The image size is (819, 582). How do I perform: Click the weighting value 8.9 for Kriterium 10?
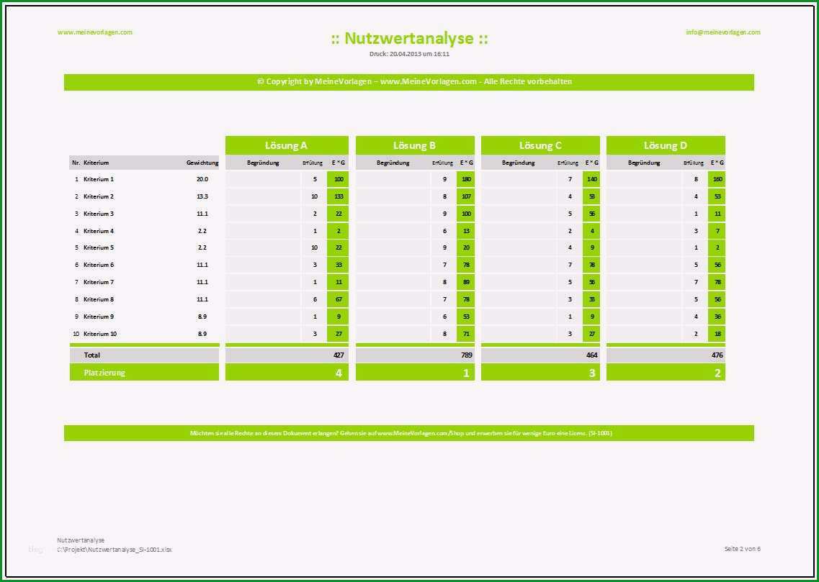click(202, 333)
